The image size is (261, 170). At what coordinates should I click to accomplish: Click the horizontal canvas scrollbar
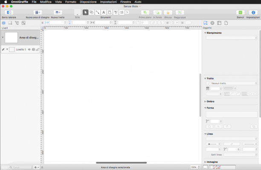122,163
